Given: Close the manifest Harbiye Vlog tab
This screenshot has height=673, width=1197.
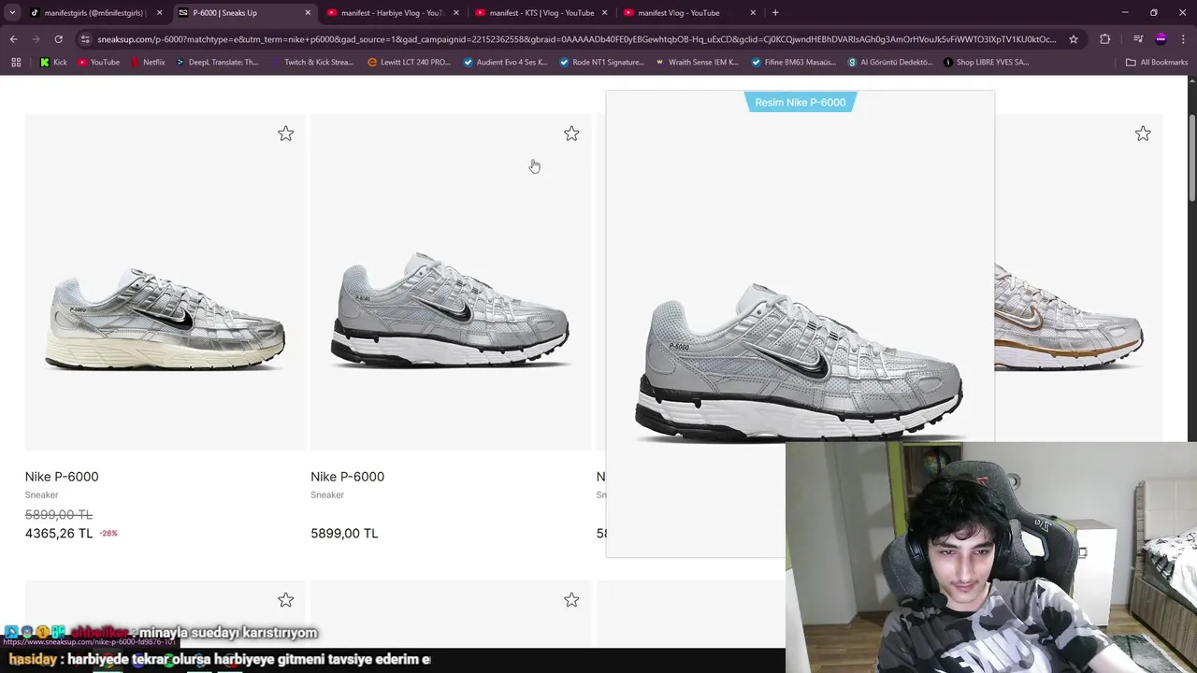Looking at the screenshot, I should coord(456,13).
